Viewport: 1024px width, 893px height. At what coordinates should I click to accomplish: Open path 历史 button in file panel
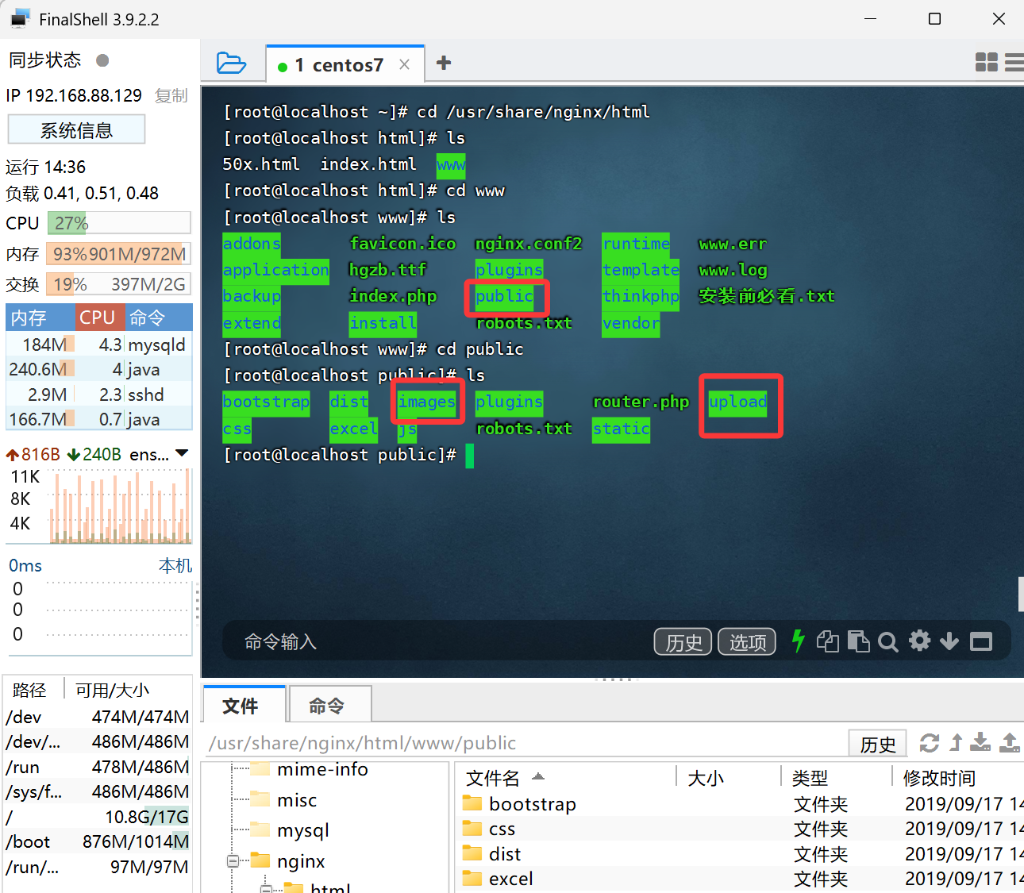878,744
